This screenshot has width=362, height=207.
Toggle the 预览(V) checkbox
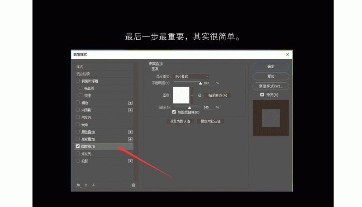[x=262, y=94]
